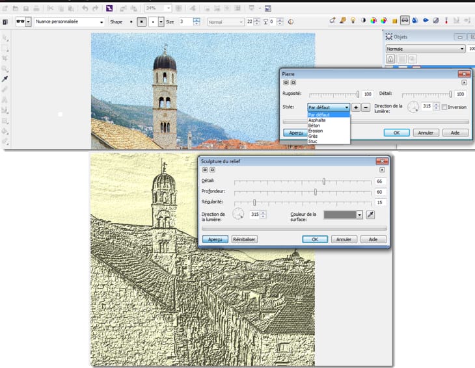The width and height of the screenshot is (475, 368).
Task: Click the plus button to add a style preset
Action: (356, 107)
